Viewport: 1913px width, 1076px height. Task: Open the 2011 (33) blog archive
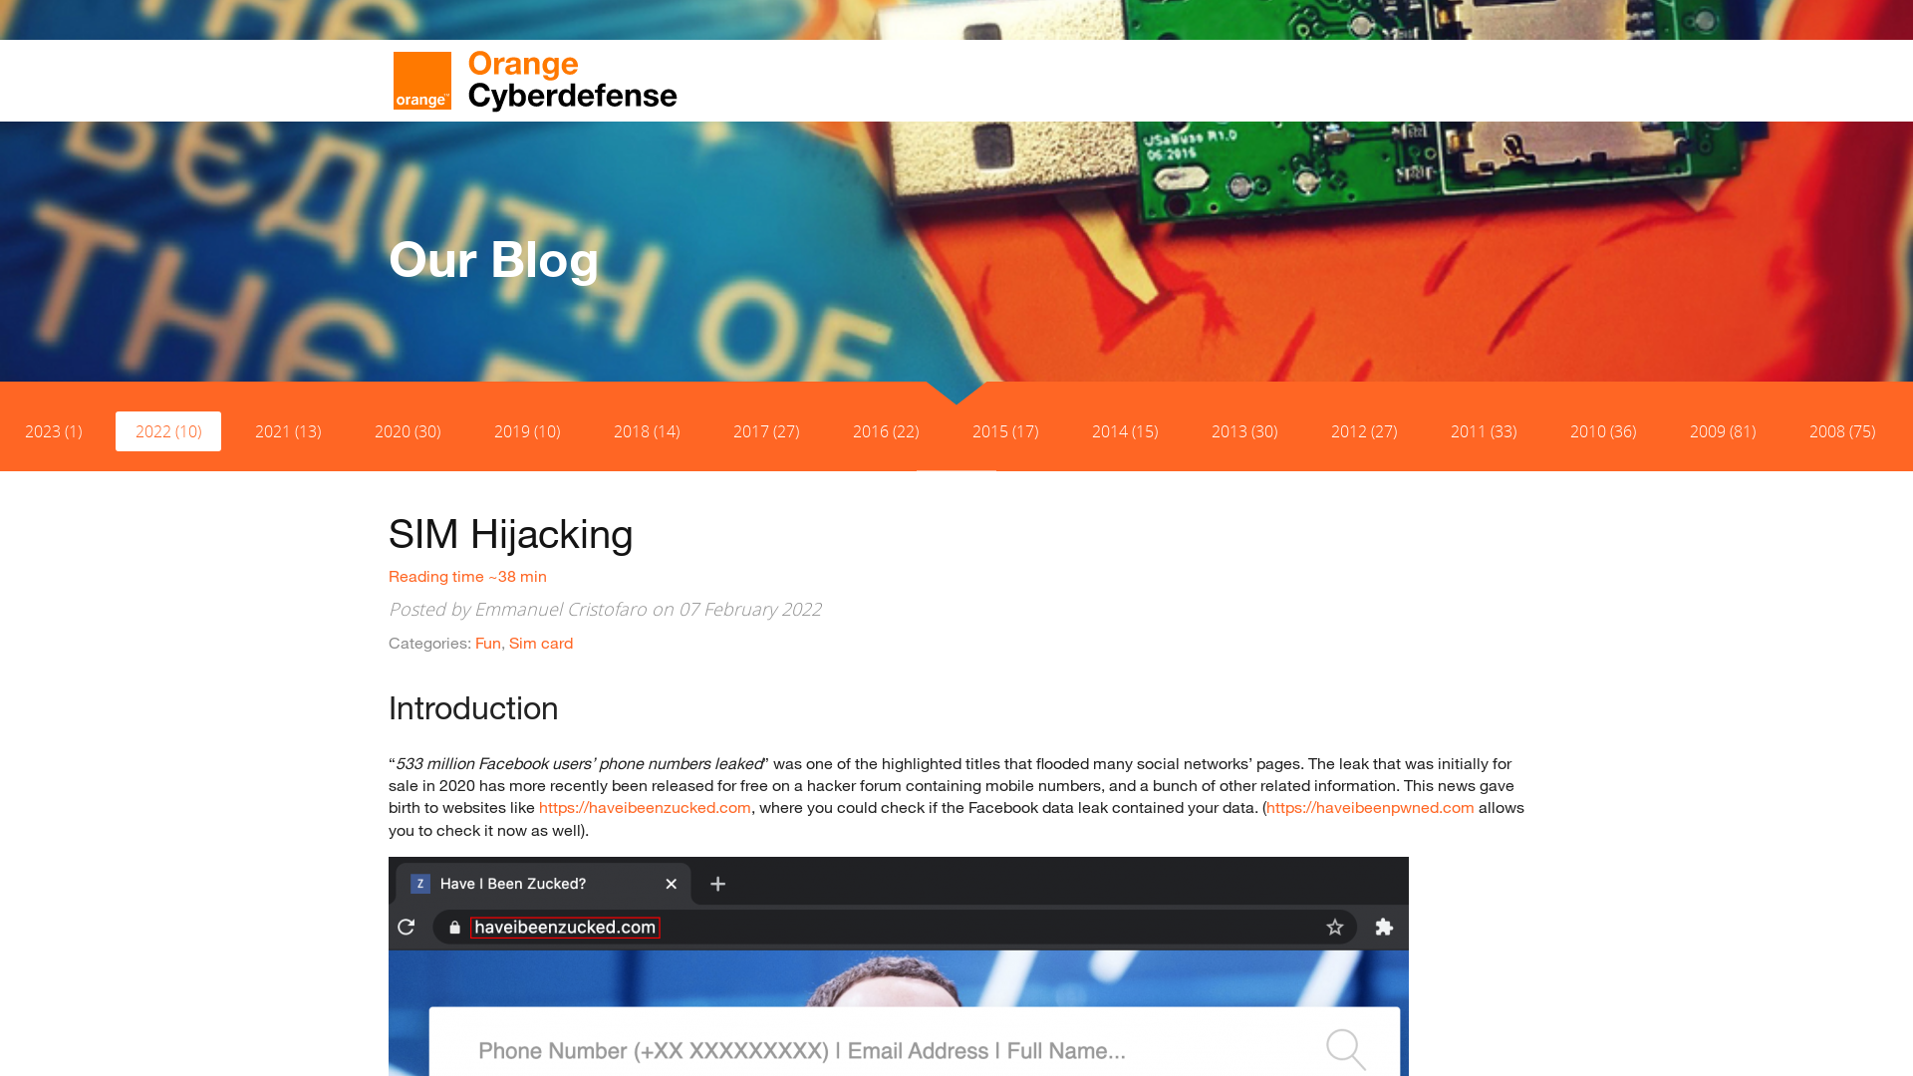(x=1484, y=431)
